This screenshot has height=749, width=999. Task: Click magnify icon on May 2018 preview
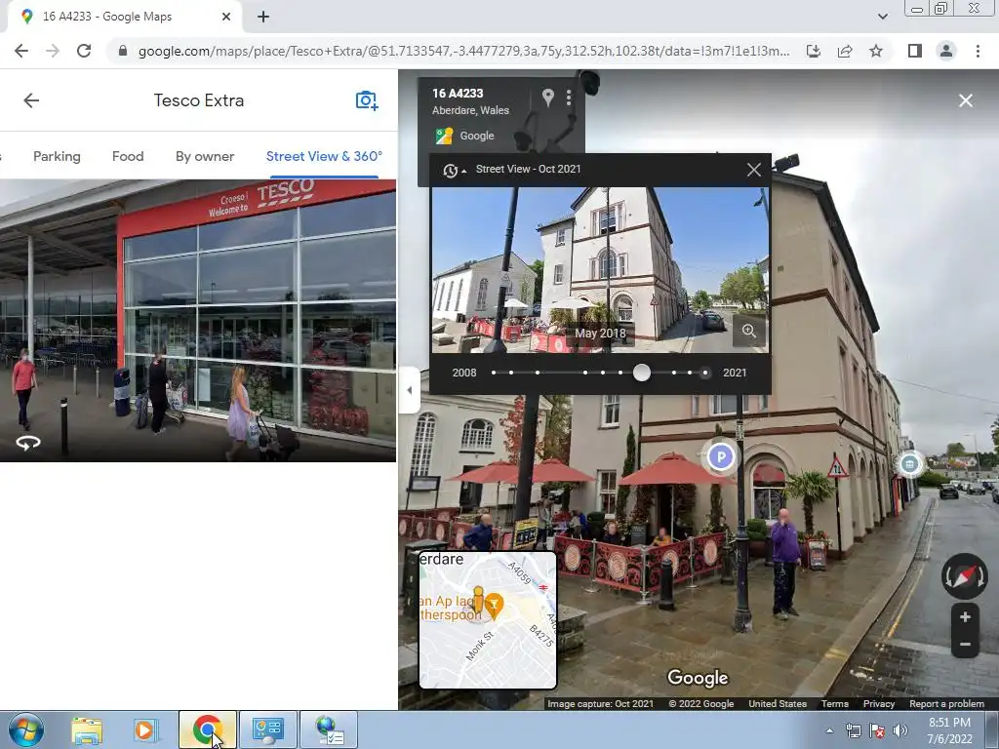[748, 331]
